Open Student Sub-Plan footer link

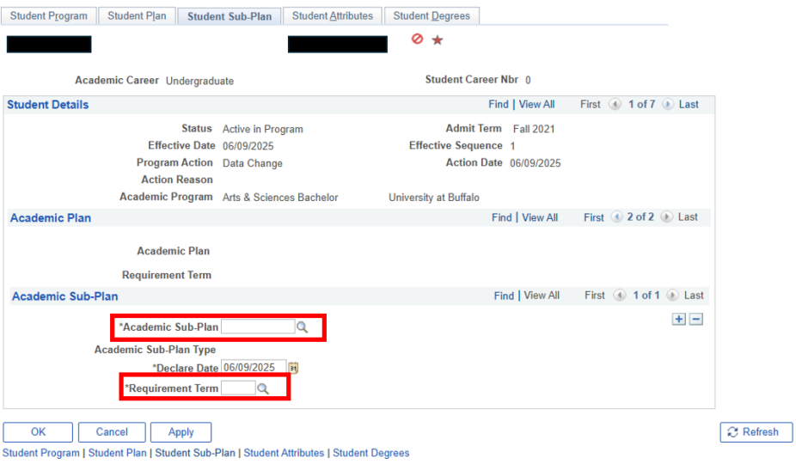(195, 453)
